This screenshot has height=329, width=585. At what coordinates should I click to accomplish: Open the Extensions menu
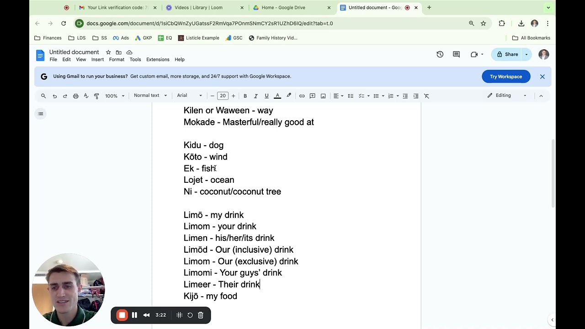click(158, 59)
